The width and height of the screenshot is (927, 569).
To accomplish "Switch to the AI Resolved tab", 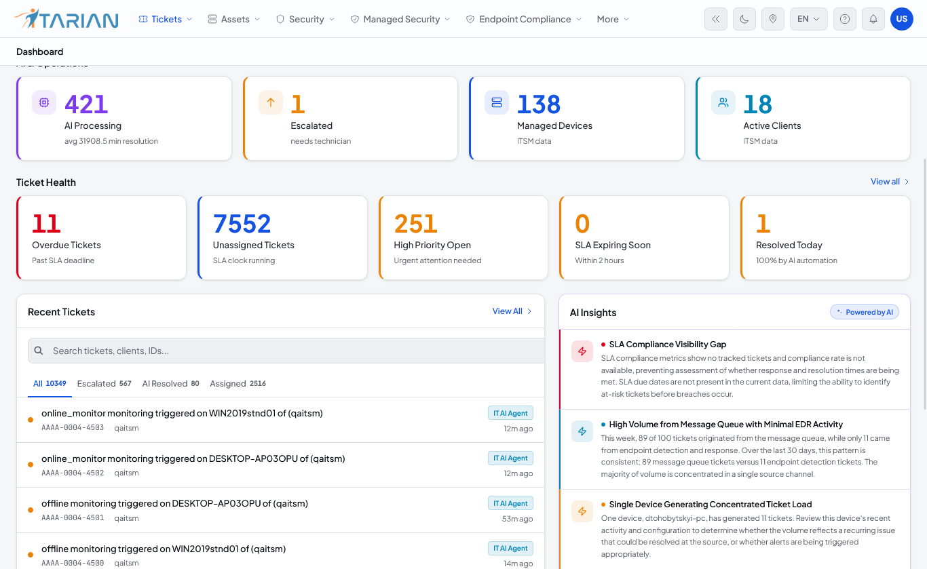I will (171, 384).
